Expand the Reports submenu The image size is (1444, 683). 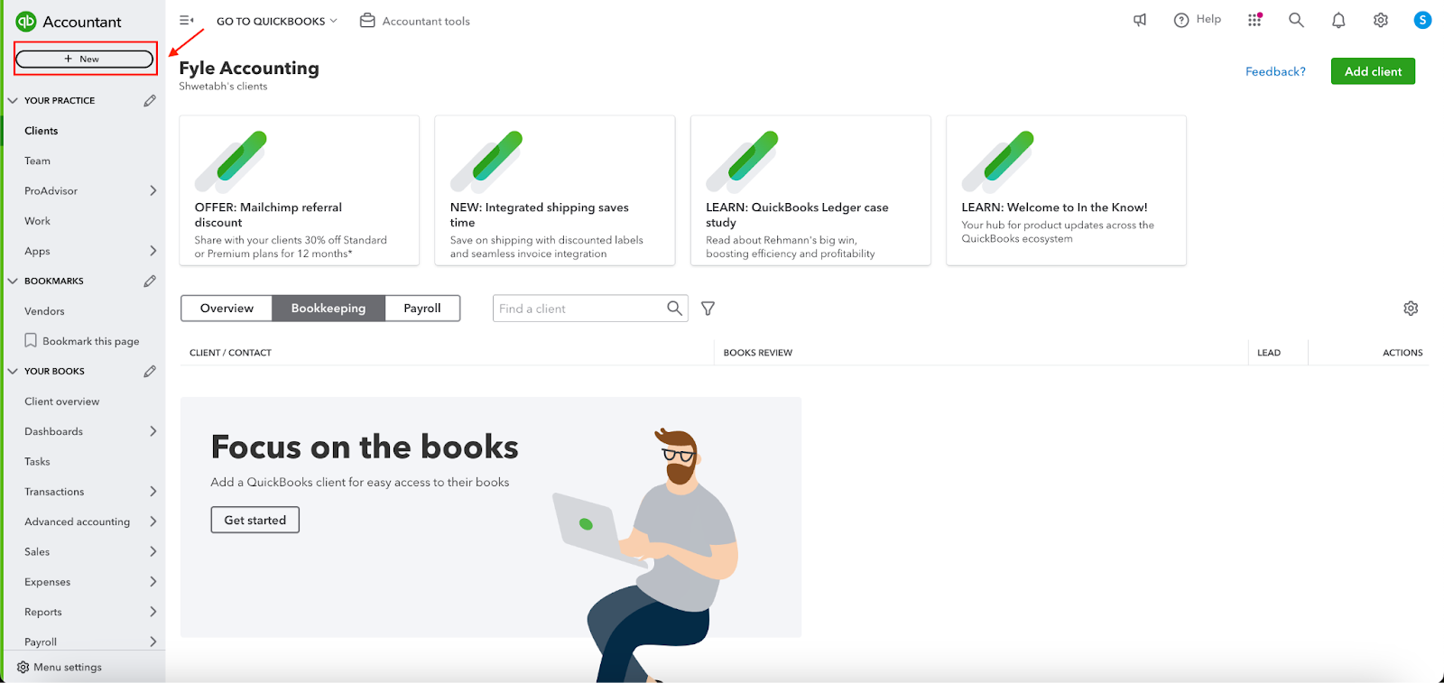click(x=153, y=612)
